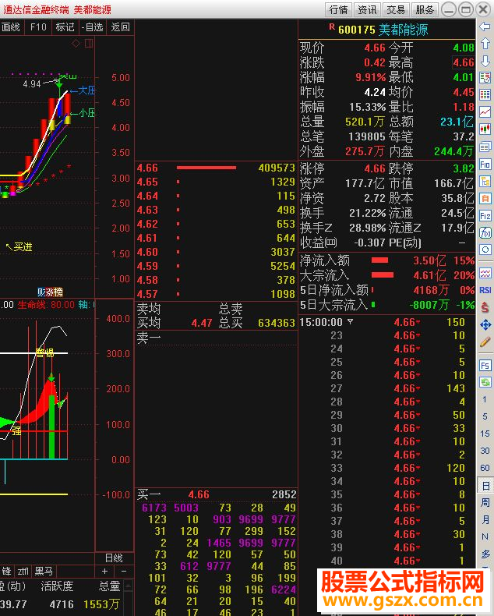Click the 画线 drawing button
The image size is (494, 616).
11,27
